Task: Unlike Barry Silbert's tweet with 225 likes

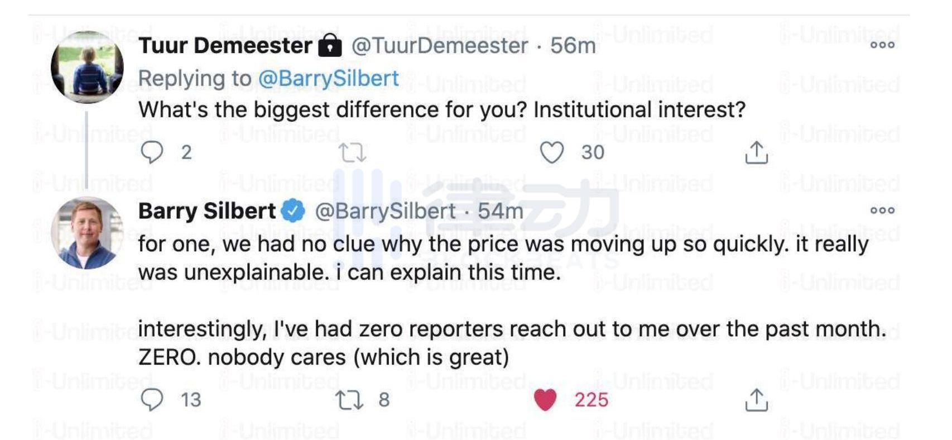Action: pos(545,400)
